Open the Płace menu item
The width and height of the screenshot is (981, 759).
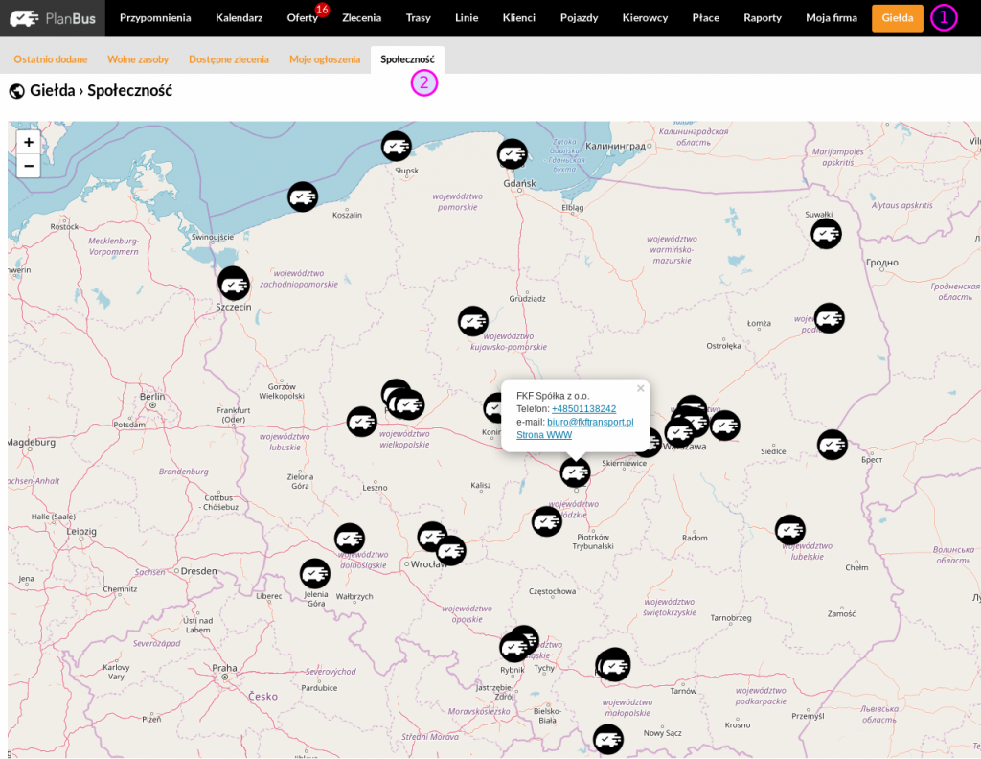(706, 17)
